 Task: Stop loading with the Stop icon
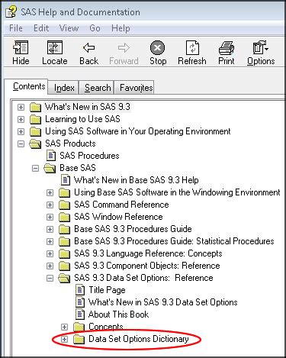click(x=157, y=47)
